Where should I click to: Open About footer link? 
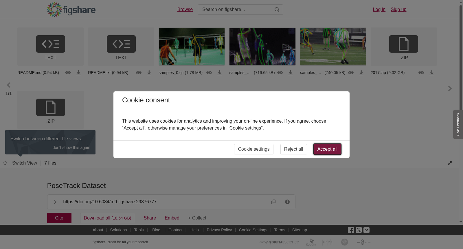pos(98,230)
